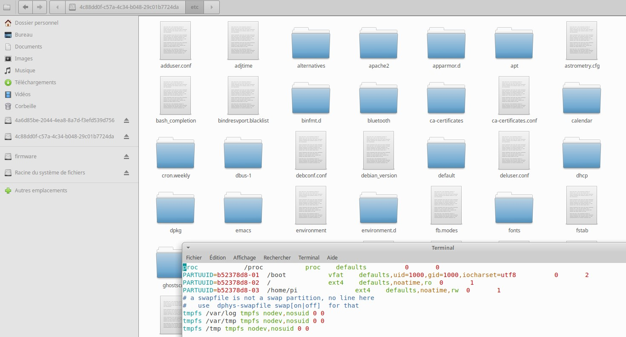Open the Aide menu in Terminal
The image size is (626, 337).
point(332,257)
